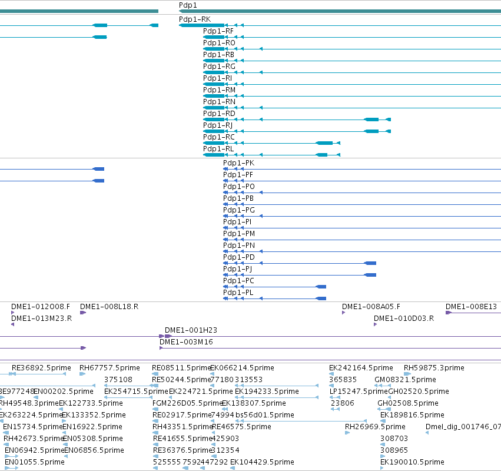Viewport: 501px width, 471px height.
Task: Open EST GH02520.5prime
Action: pyautogui.click(x=419, y=392)
